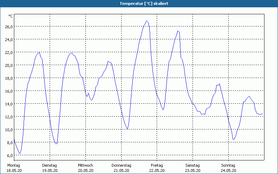
Task: Select the Freitag day label
Action: tap(157, 165)
